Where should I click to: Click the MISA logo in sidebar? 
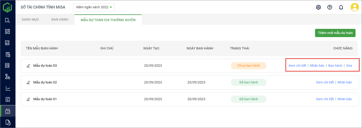click(x=7, y=7)
